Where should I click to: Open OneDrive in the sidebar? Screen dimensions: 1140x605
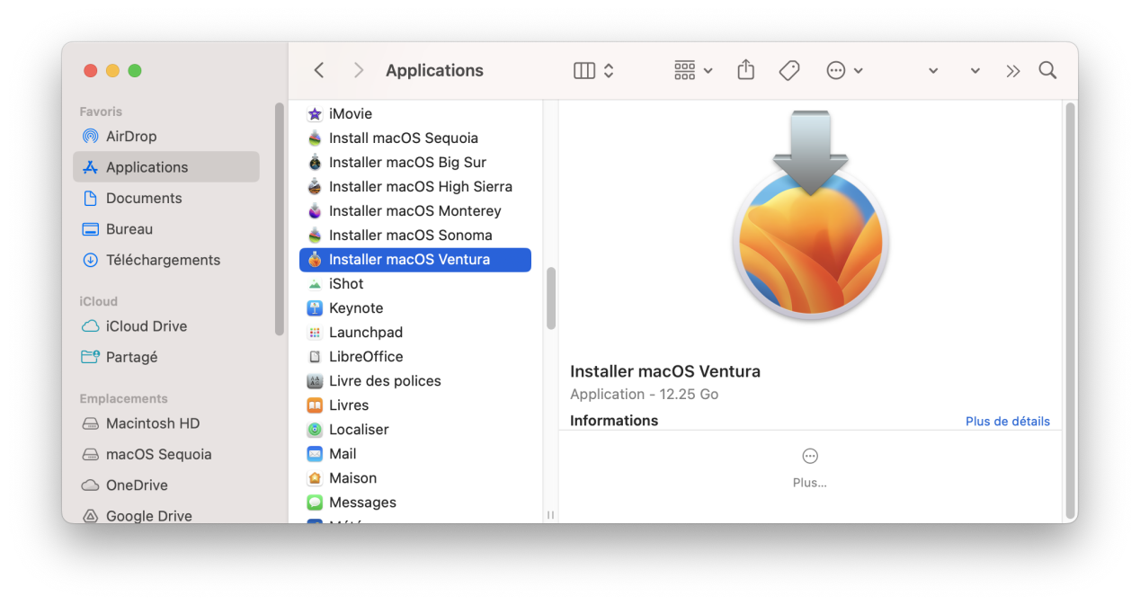pos(166,485)
